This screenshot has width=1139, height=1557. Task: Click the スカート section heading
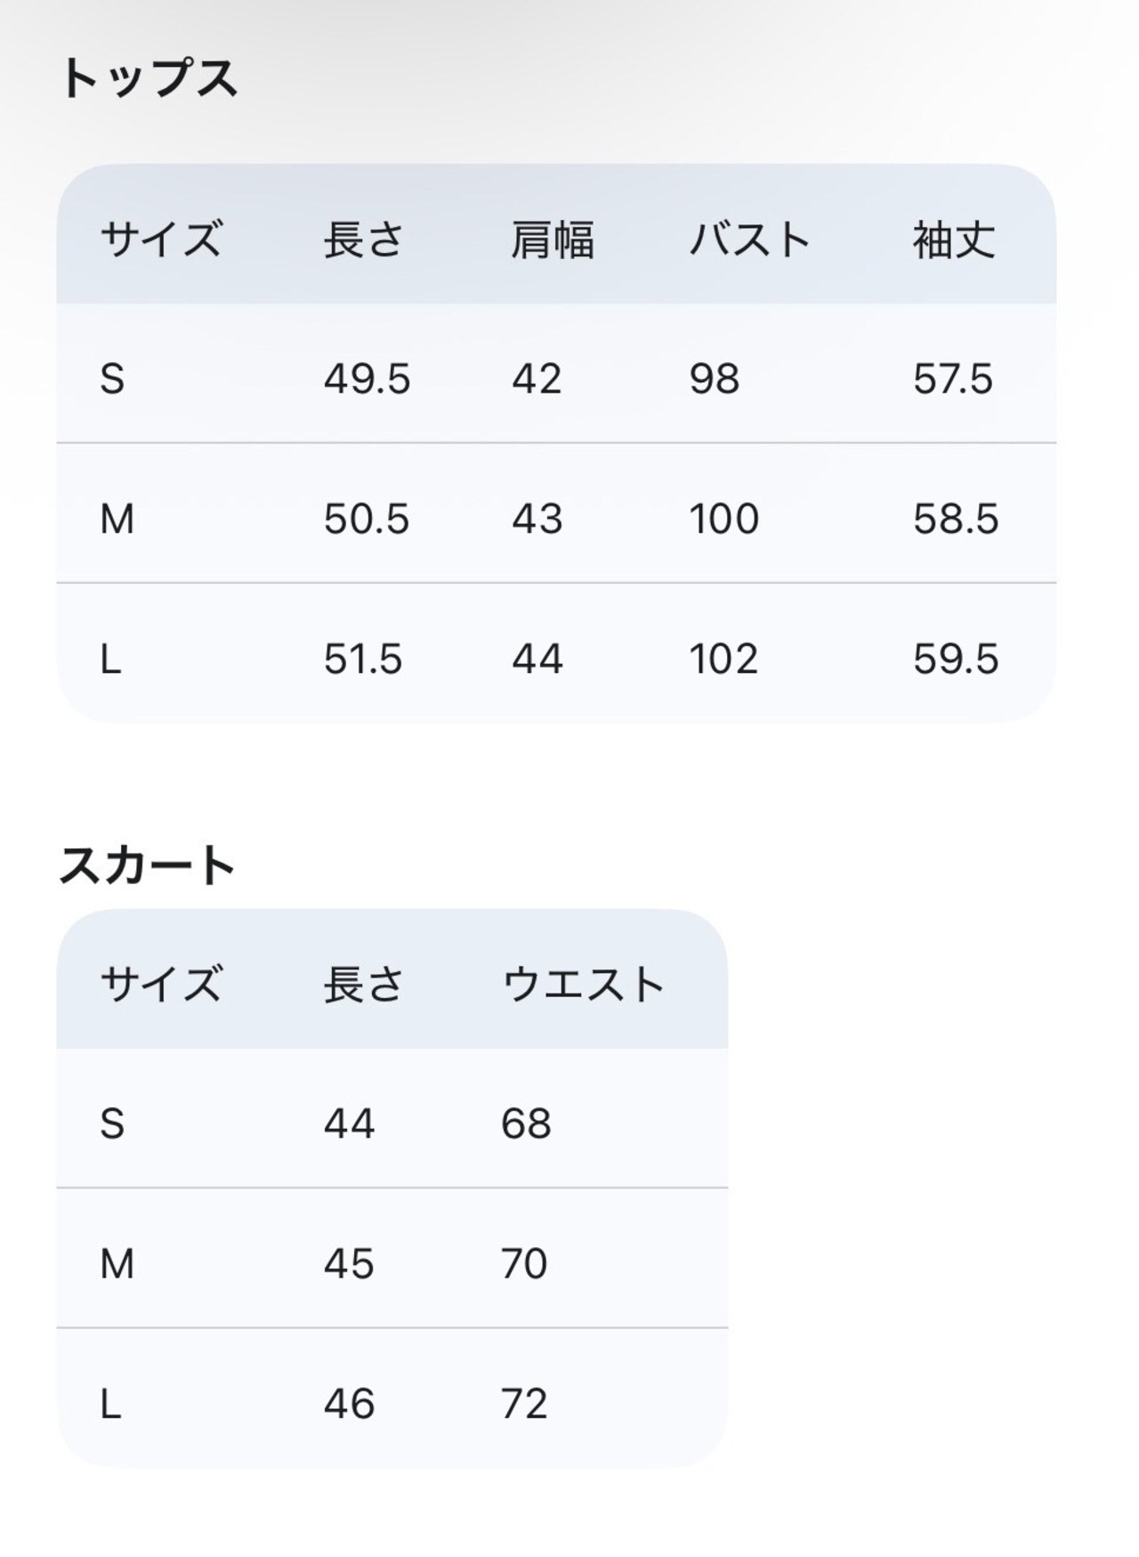147,865
